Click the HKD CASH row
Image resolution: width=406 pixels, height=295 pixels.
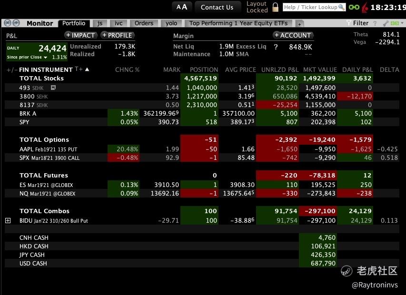(202, 246)
